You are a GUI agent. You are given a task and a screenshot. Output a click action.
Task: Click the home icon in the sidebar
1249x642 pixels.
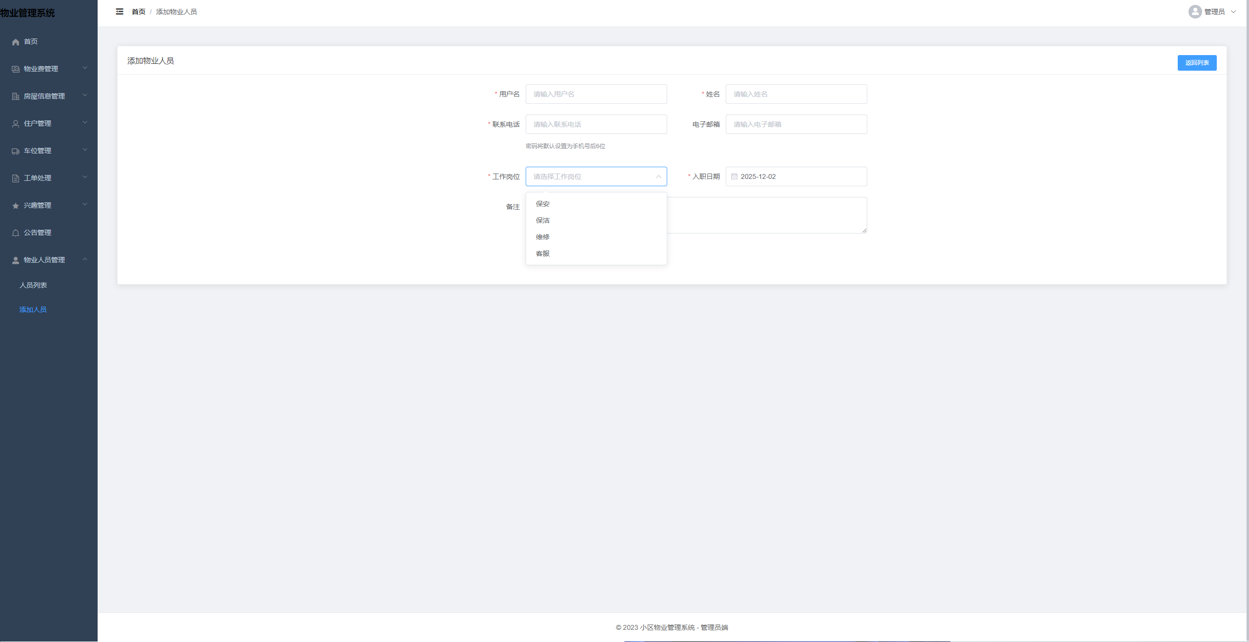coord(16,42)
